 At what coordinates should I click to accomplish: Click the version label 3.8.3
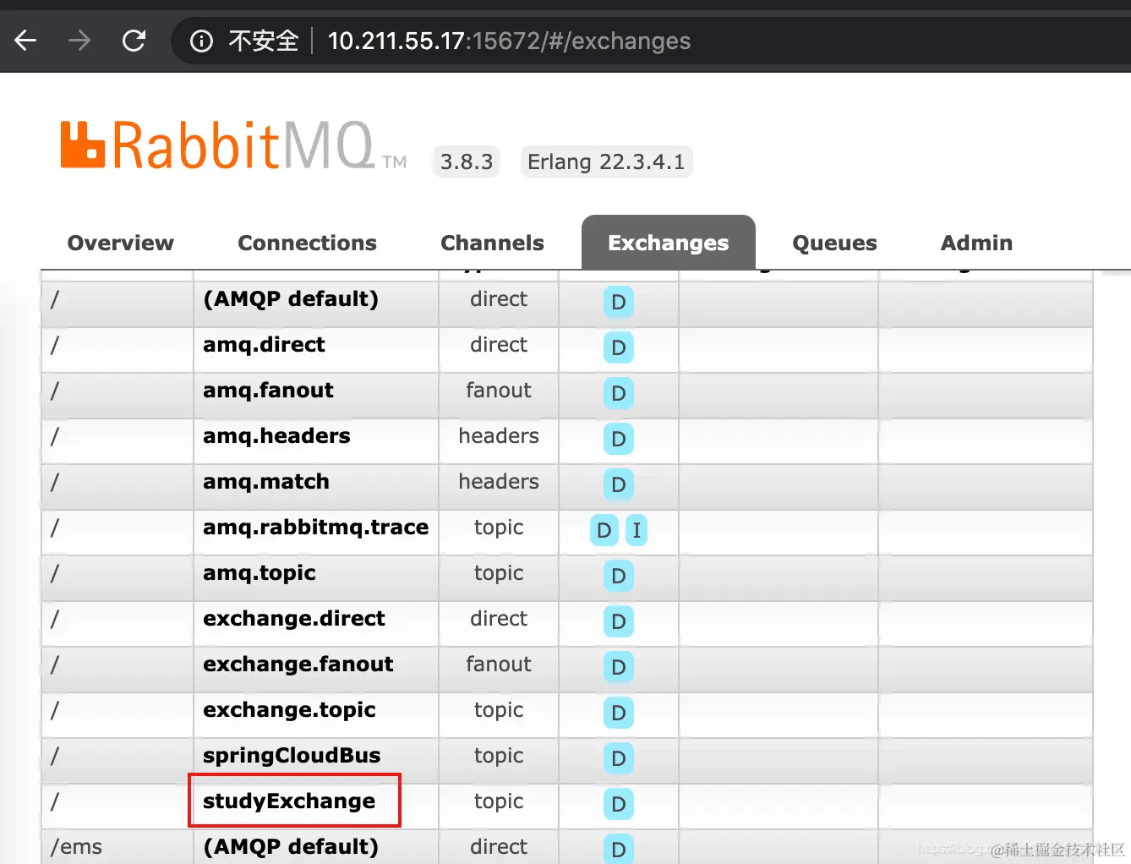pyautogui.click(x=467, y=161)
